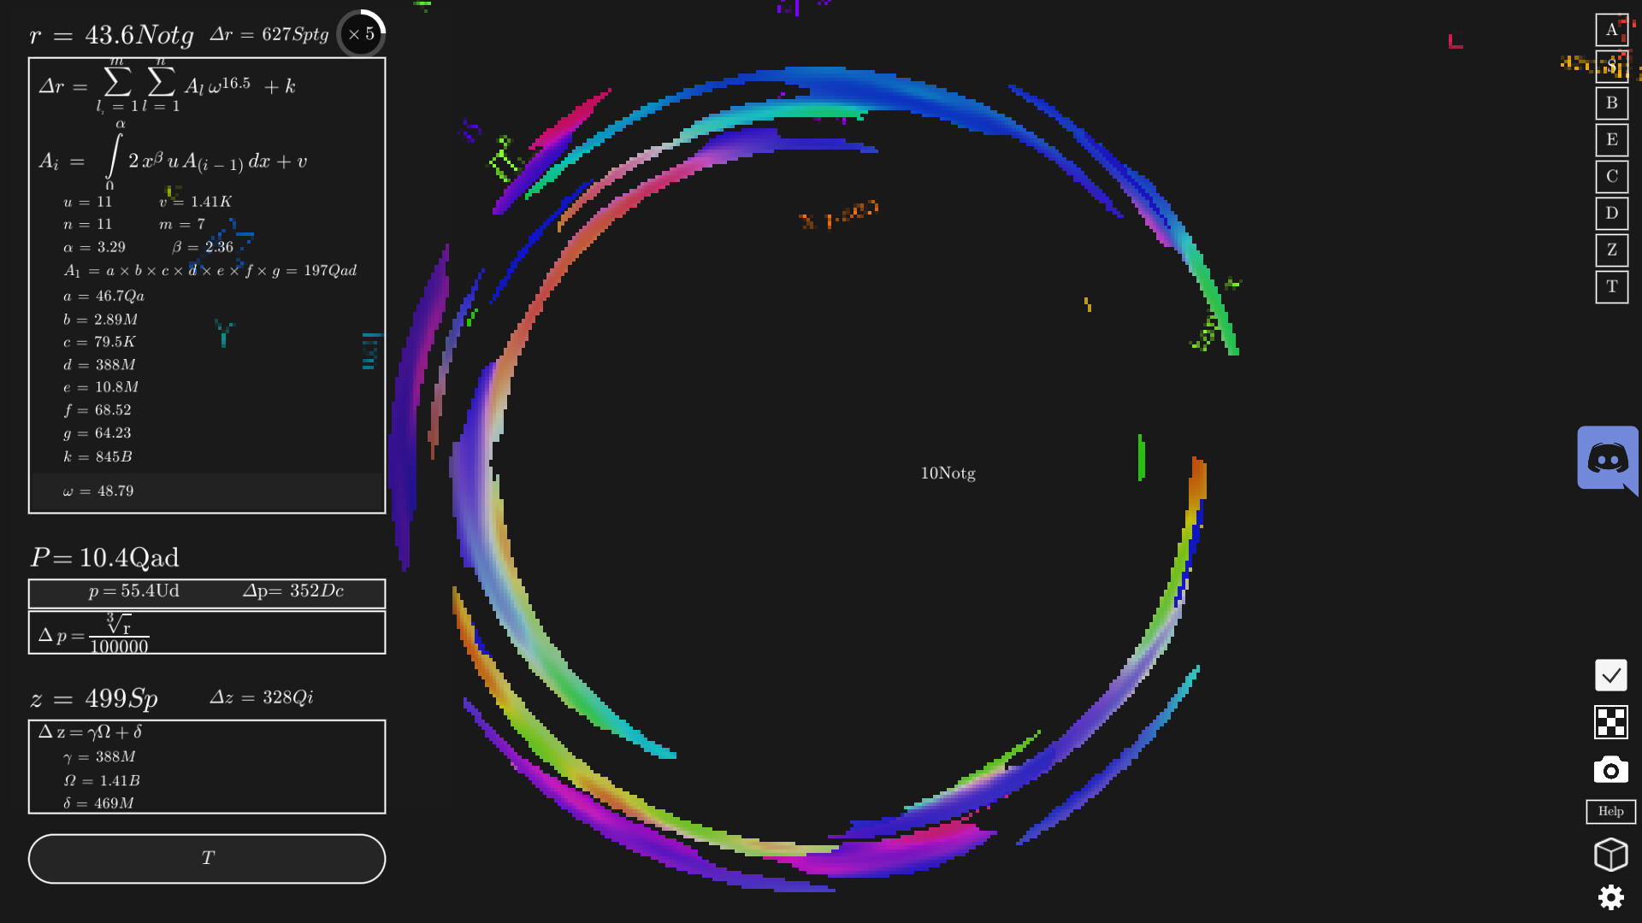Expand the Δr summation formula panel
Screen dimensions: 1642x923
coord(207,282)
